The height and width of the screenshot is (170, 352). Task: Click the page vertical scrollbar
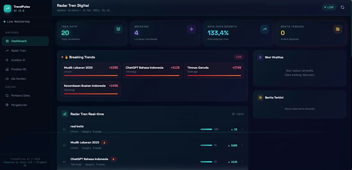351,28
